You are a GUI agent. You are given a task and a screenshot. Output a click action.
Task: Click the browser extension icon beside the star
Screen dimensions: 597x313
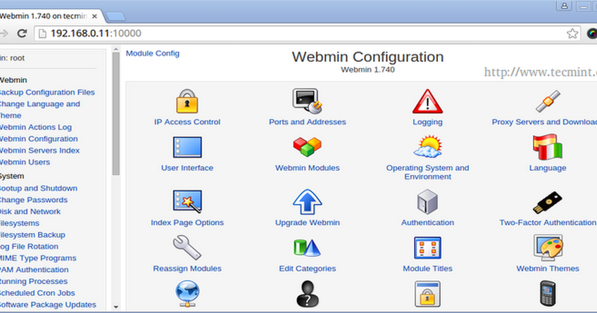coord(592,34)
